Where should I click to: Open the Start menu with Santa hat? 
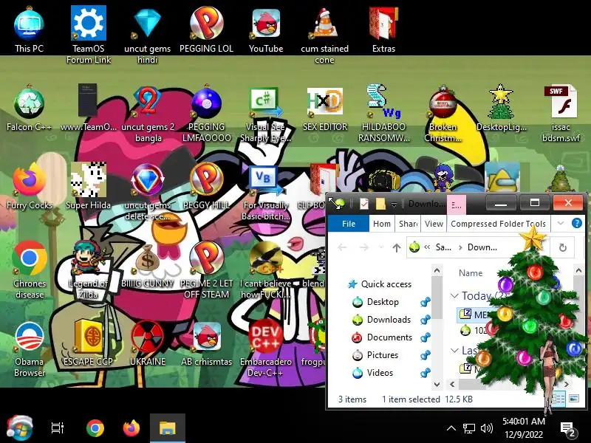[x=20, y=427]
